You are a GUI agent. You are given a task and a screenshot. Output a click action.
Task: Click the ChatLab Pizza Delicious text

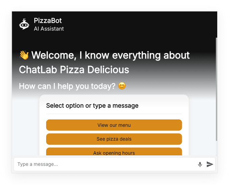pos(74,70)
